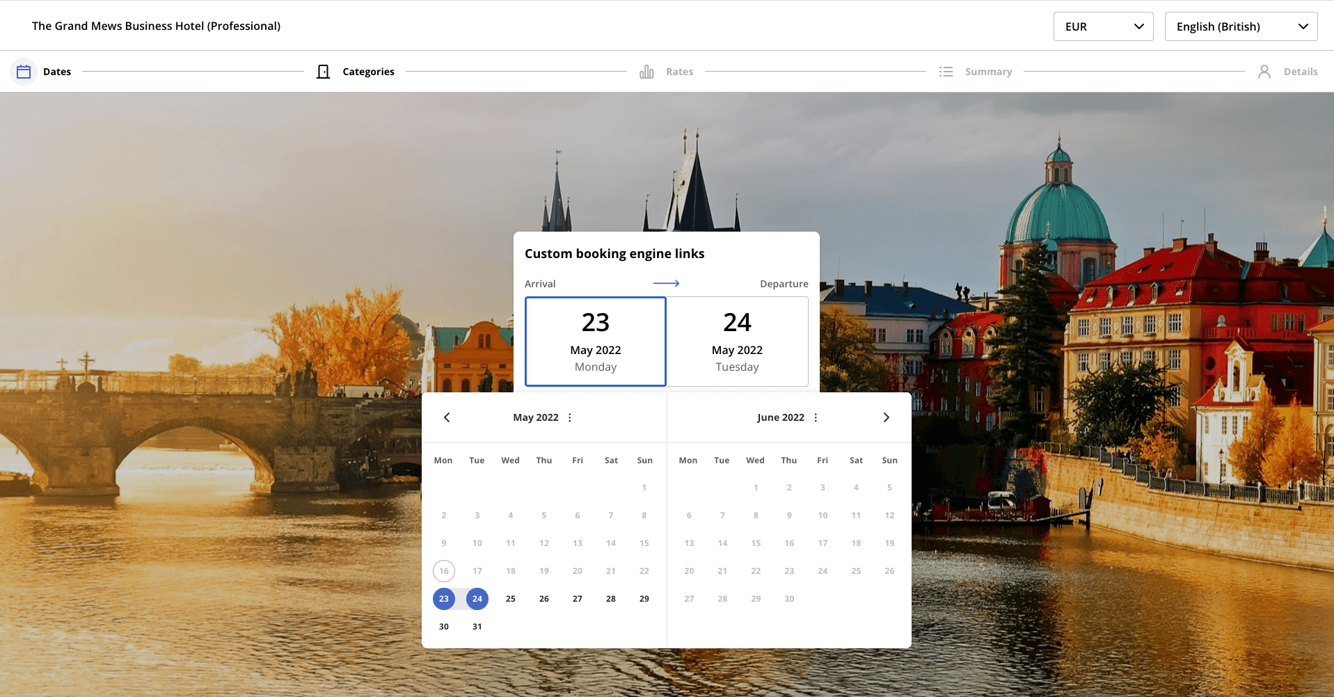The height and width of the screenshot is (697, 1334).
Task: Select May 31 in the calendar
Action: [477, 627]
